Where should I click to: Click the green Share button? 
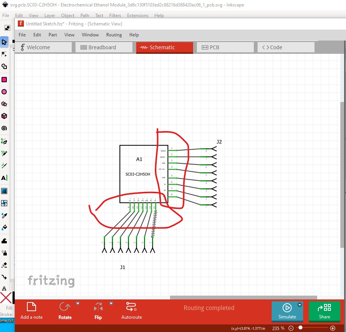pyautogui.click(x=324, y=311)
